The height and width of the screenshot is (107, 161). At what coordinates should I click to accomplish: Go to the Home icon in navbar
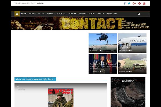click(x=17, y=14)
